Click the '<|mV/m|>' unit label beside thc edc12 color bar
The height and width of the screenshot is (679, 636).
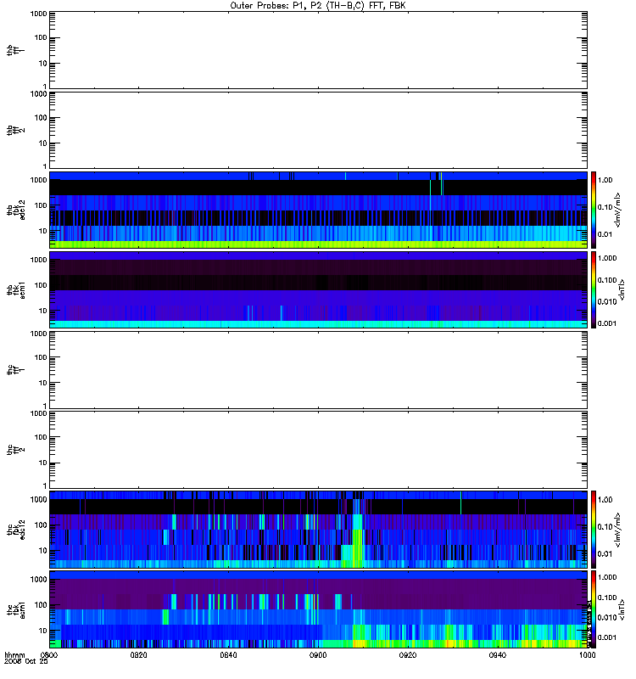point(617,530)
